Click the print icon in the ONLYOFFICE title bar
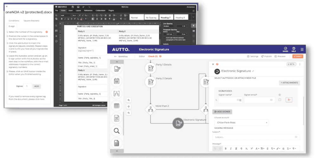This screenshot has height=158, width=317. (78, 7)
